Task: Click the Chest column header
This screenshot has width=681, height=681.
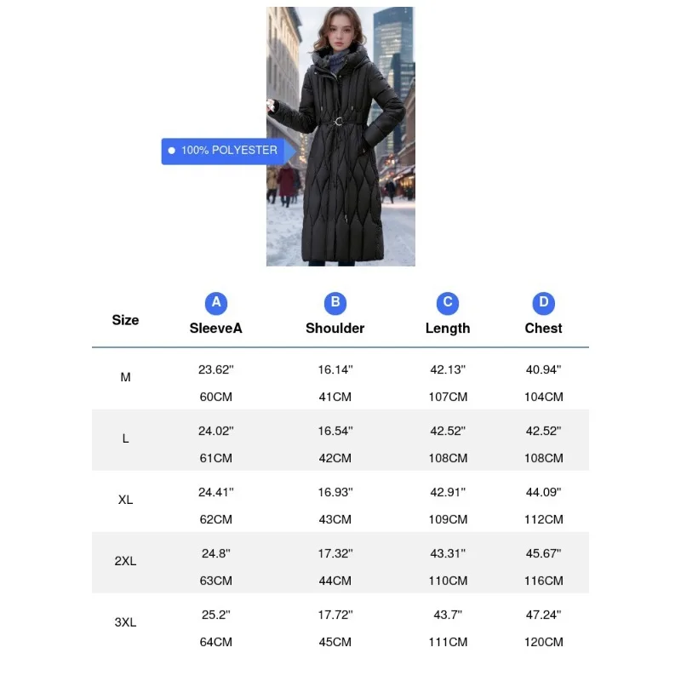Action: (x=544, y=328)
